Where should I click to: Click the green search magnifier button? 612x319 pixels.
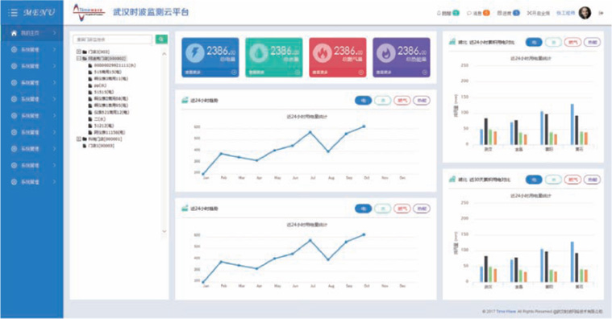pyautogui.click(x=161, y=39)
